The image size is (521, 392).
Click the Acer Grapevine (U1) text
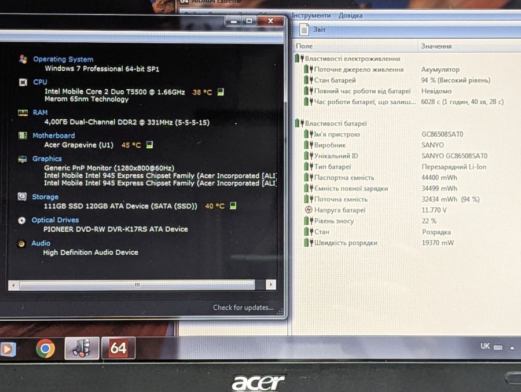click(x=79, y=145)
